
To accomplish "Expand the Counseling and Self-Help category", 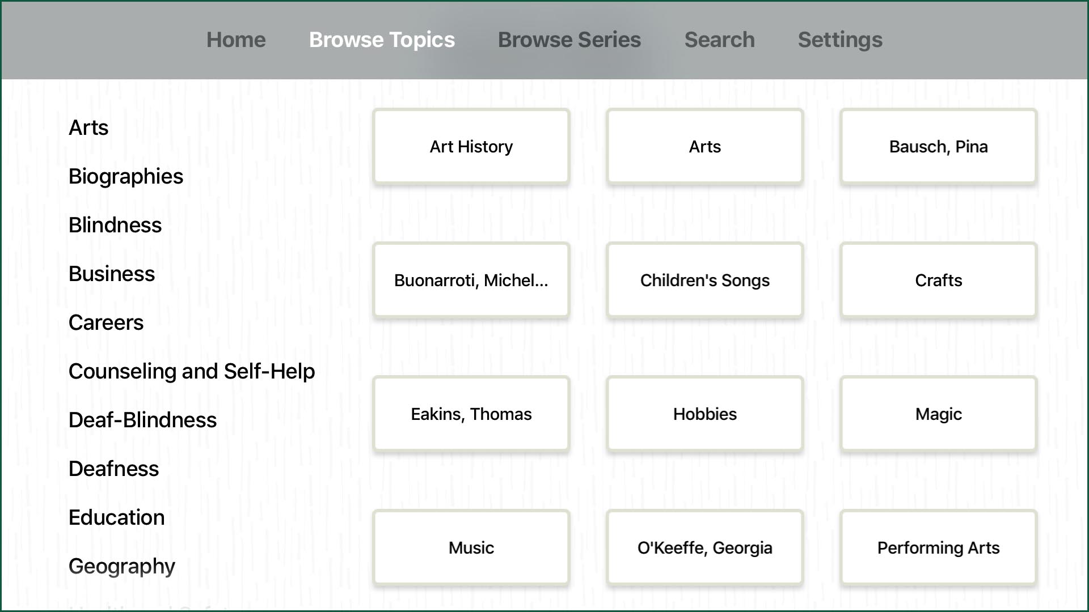I will (x=192, y=371).
